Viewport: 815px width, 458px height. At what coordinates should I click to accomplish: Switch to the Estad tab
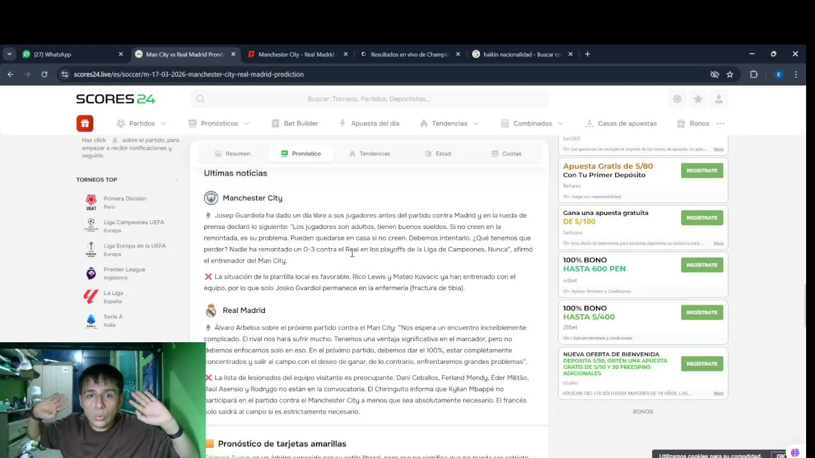[x=438, y=153]
